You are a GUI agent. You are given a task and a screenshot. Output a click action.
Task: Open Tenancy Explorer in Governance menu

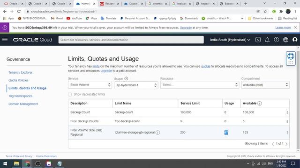(x=21, y=72)
